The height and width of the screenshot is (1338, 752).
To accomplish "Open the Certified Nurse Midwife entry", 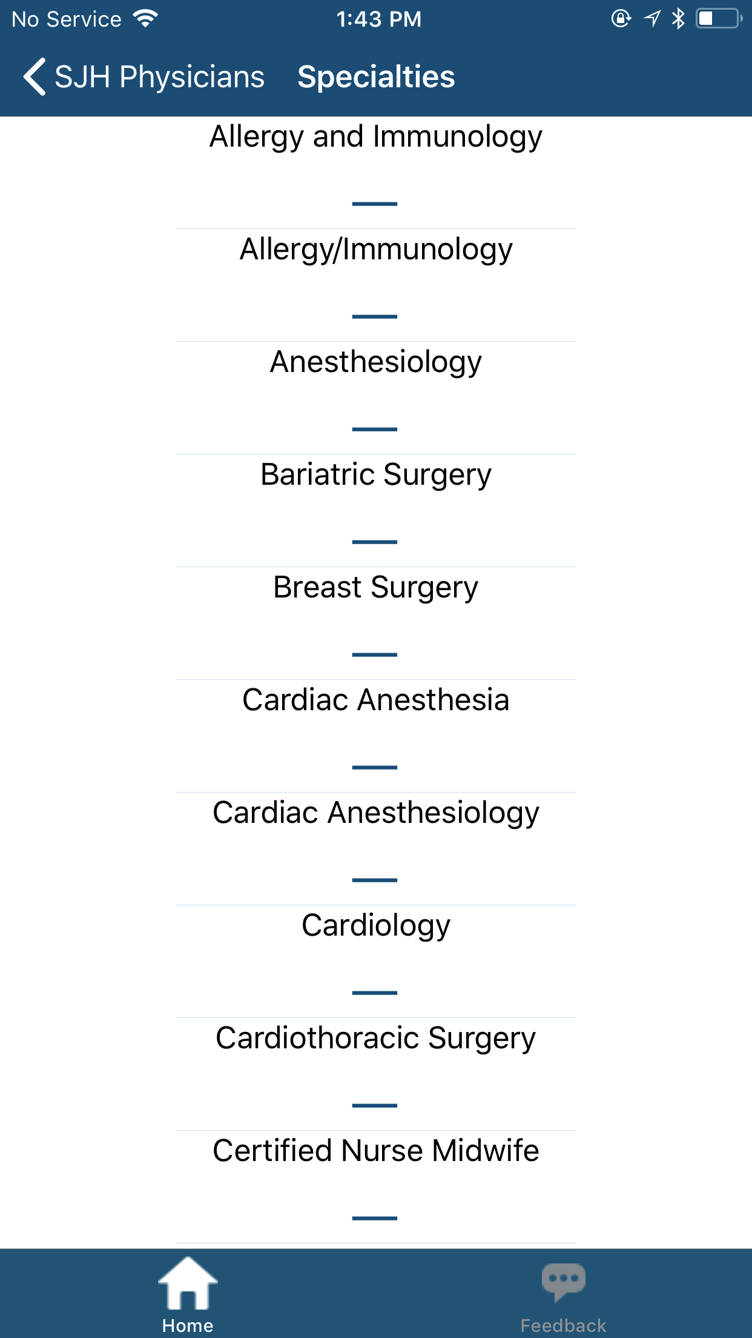I will [375, 1151].
